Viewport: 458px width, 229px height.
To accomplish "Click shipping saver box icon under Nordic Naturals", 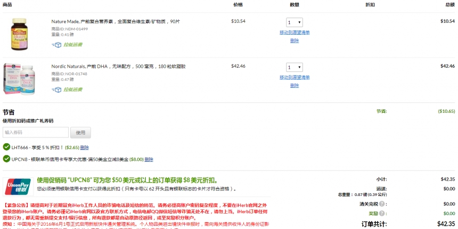I will 56,89.
